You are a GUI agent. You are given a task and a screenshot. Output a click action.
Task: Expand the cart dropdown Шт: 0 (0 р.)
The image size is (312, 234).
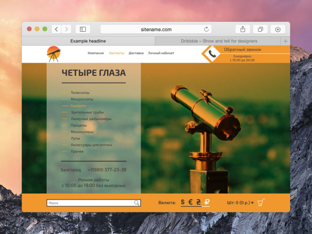pos(240,203)
